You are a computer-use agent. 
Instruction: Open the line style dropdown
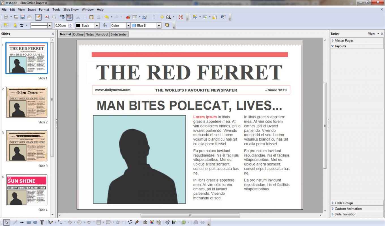coord(50,25)
